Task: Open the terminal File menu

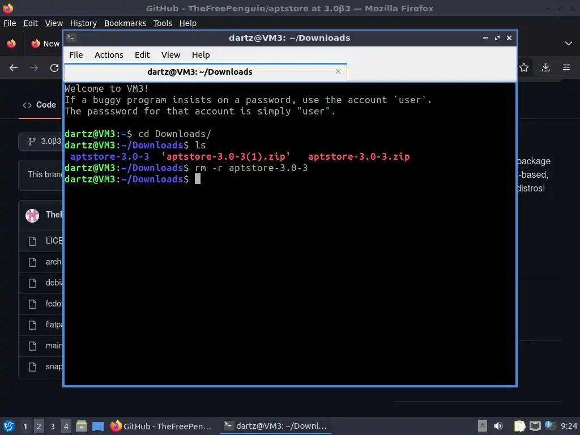Action: pyautogui.click(x=76, y=55)
